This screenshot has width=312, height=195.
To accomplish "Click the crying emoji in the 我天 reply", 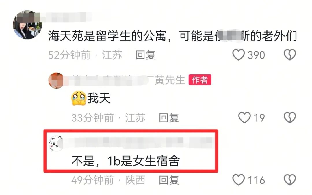I will tap(79, 98).
